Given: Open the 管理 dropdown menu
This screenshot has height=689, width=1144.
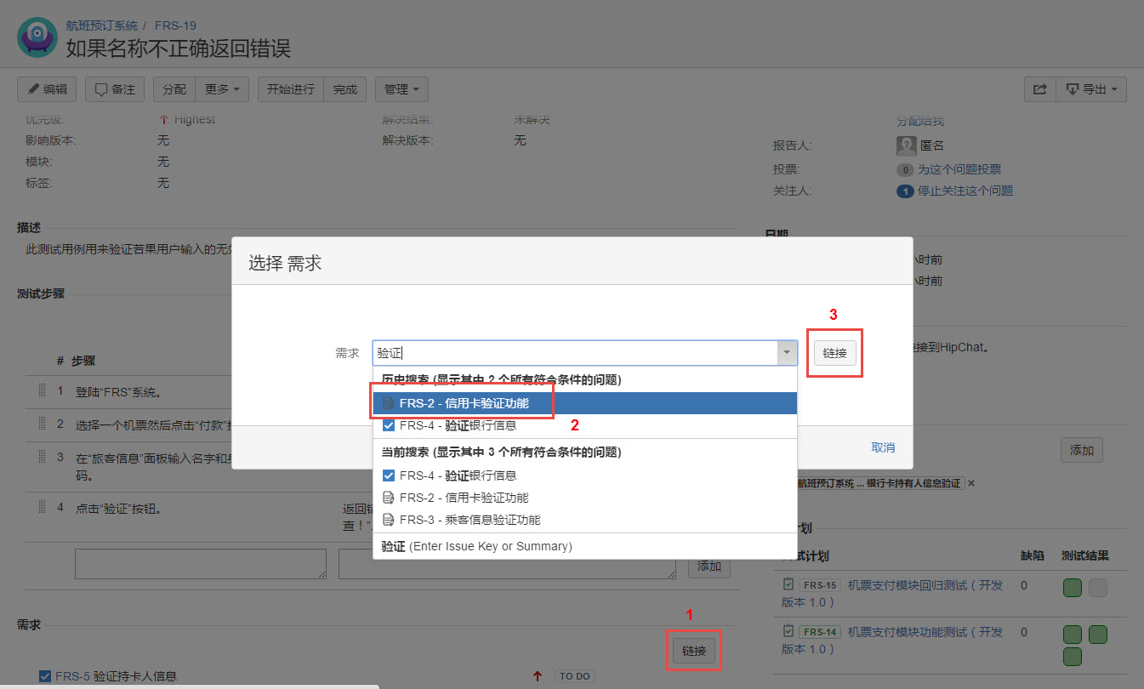Looking at the screenshot, I should [401, 89].
